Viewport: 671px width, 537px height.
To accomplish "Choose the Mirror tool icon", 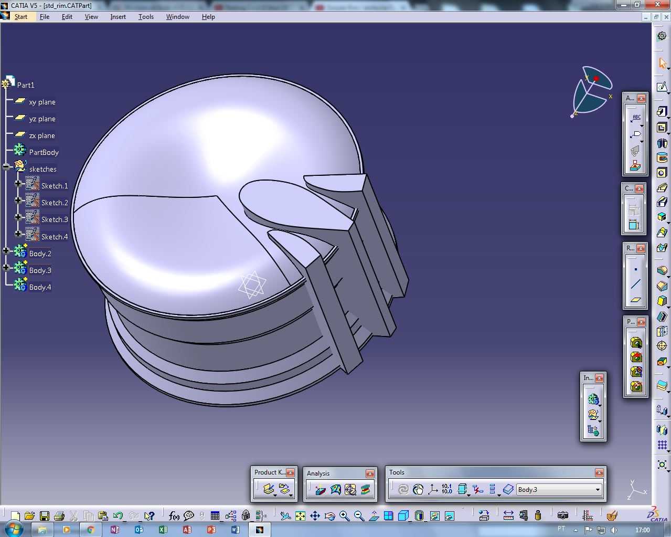I will pyautogui.click(x=662, y=430).
